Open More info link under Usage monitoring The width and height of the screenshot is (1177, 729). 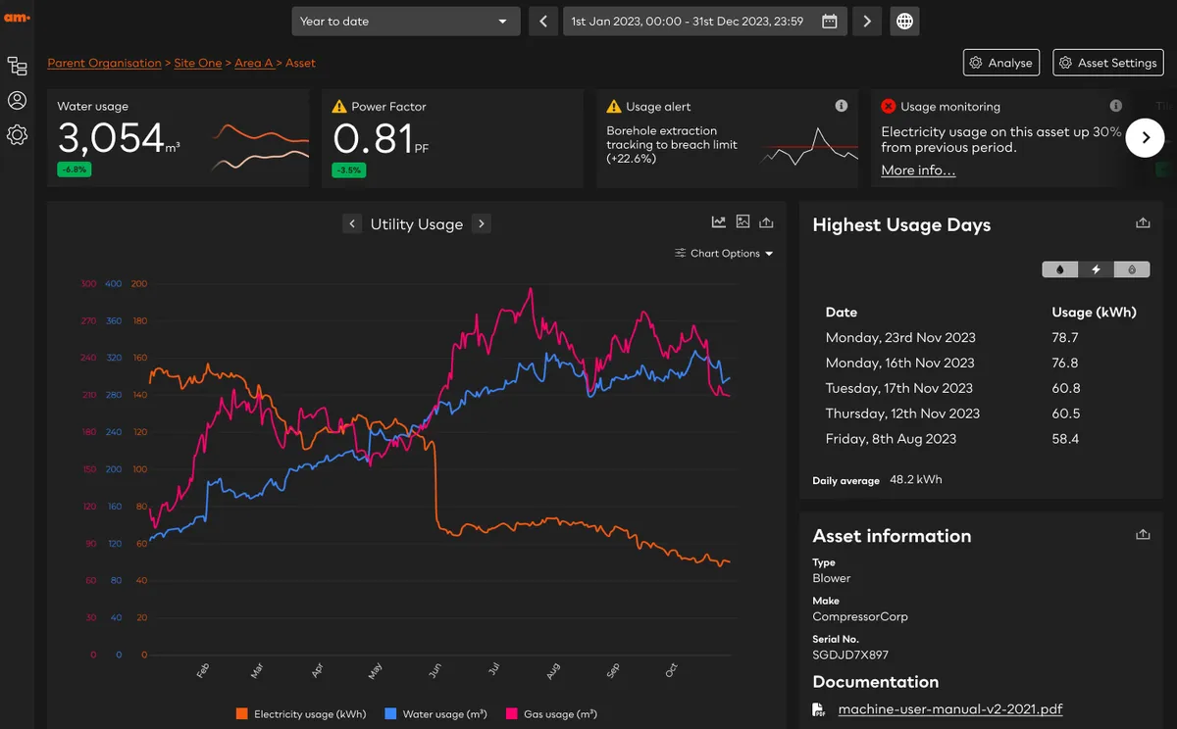917,170
